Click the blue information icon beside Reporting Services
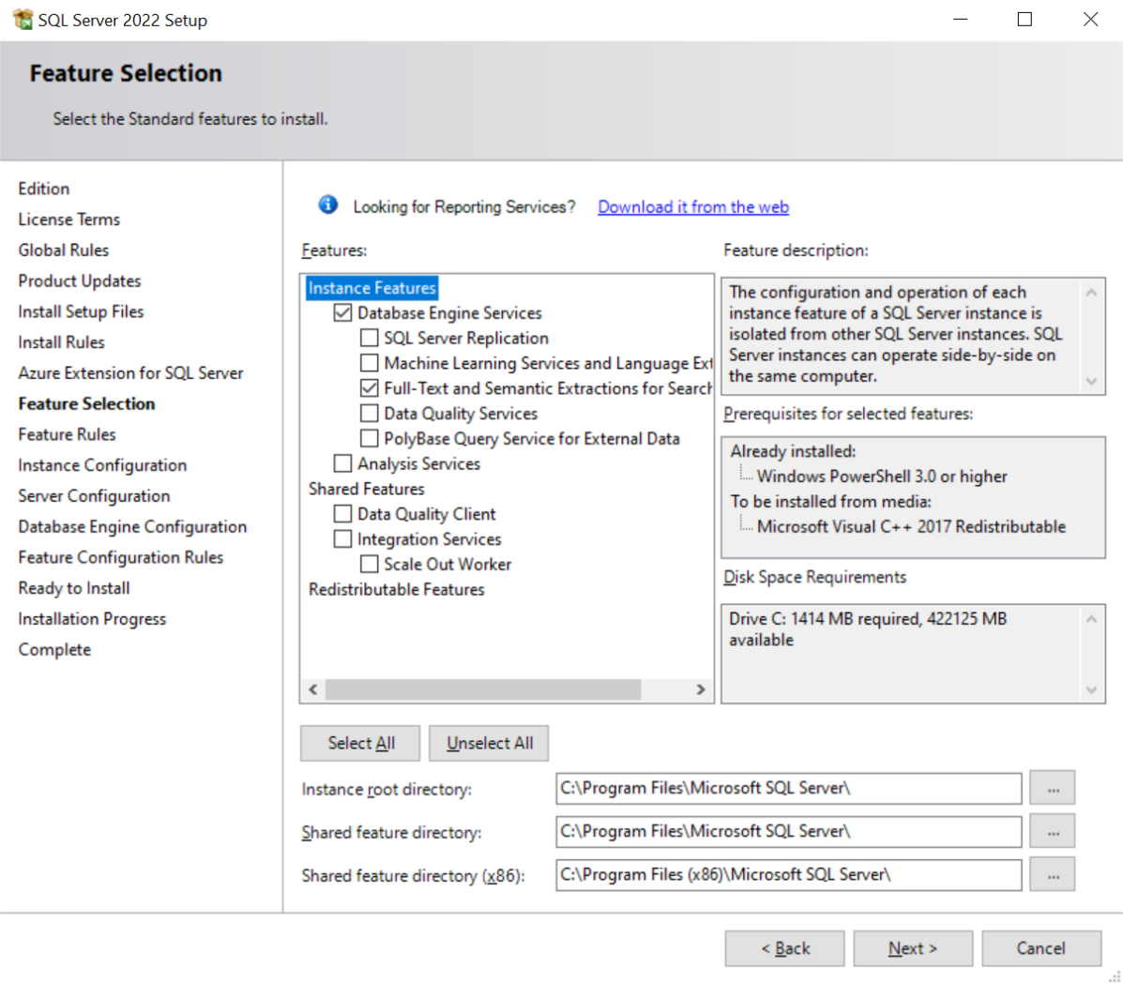 click(x=328, y=204)
